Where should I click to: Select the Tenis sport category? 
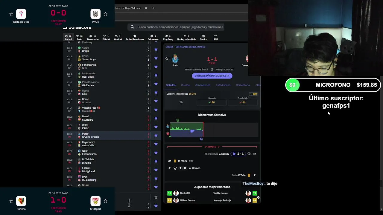point(79,37)
